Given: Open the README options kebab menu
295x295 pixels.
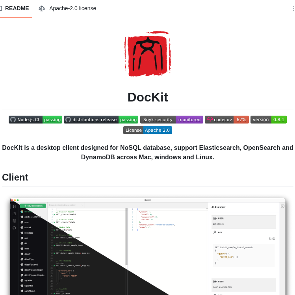Looking at the screenshot, I should 293,9.
